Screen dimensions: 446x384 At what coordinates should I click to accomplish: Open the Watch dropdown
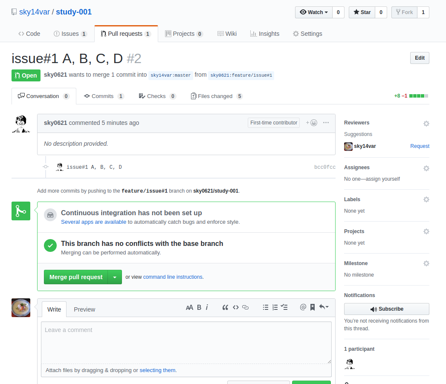point(314,12)
